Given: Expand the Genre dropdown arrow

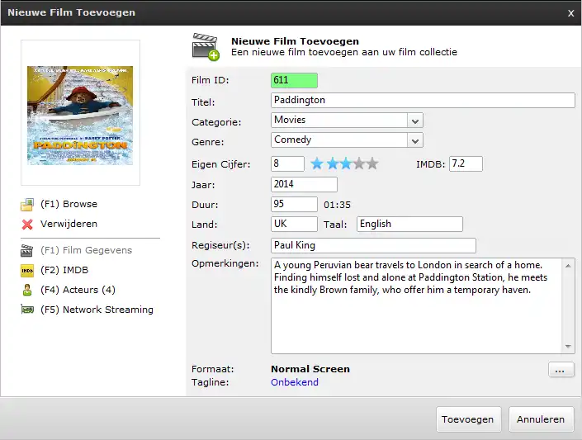Looking at the screenshot, I should click(x=415, y=140).
